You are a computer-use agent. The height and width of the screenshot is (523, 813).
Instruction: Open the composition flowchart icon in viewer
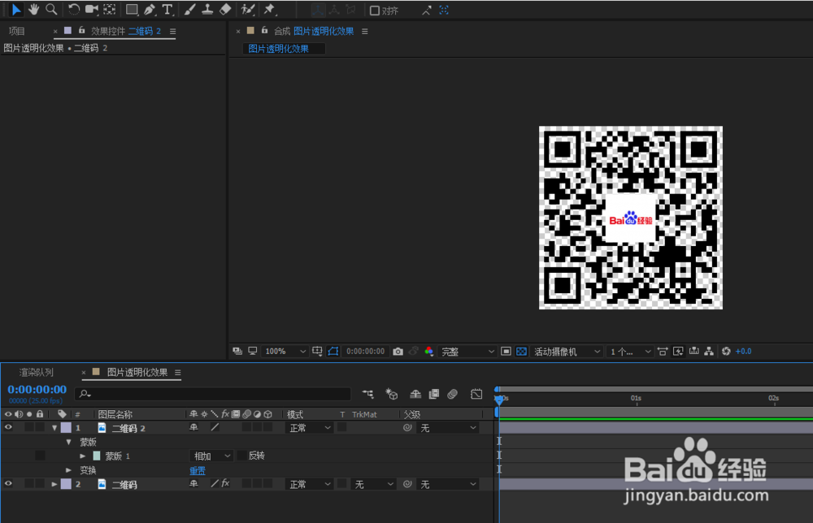coord(709,352)
